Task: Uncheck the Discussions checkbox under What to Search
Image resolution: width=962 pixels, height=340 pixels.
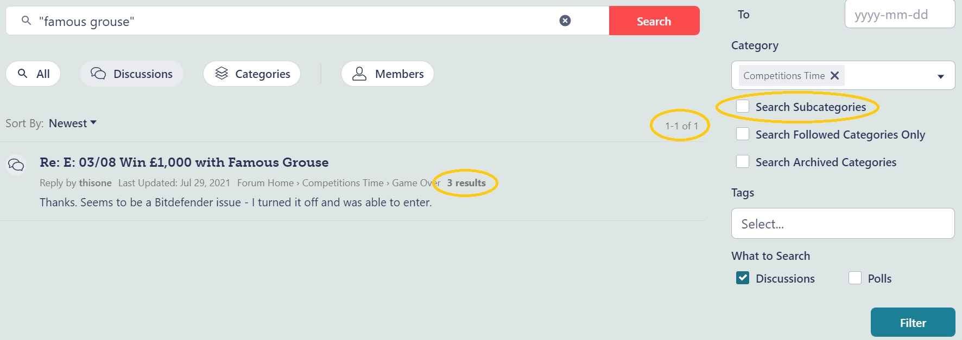Action: pos(743,278)
